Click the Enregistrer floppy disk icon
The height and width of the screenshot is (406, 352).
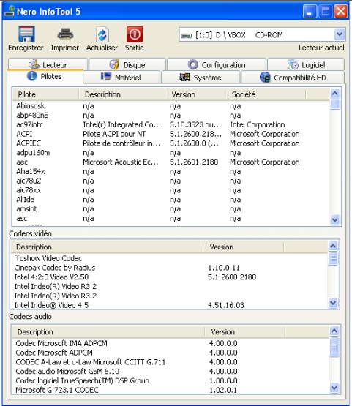26,34
